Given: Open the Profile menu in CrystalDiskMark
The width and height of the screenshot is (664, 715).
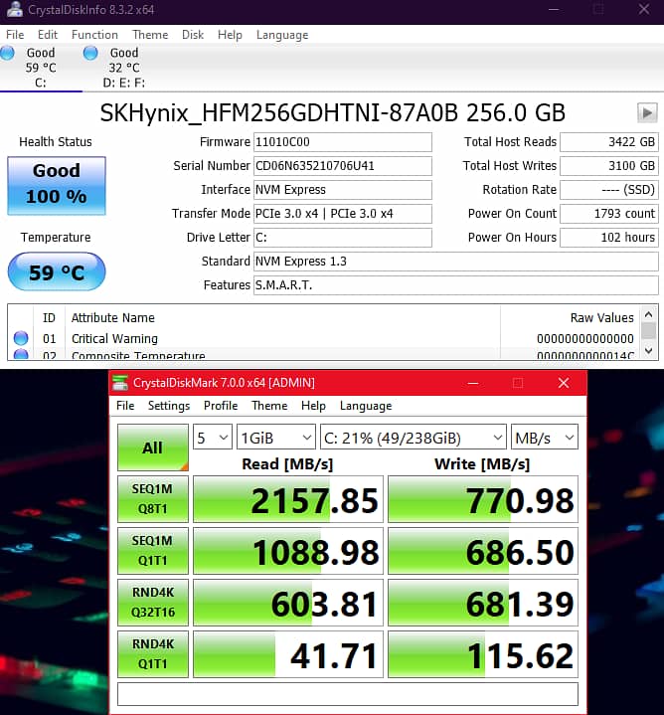Looking at the screenshot, I should pos(221,406).
